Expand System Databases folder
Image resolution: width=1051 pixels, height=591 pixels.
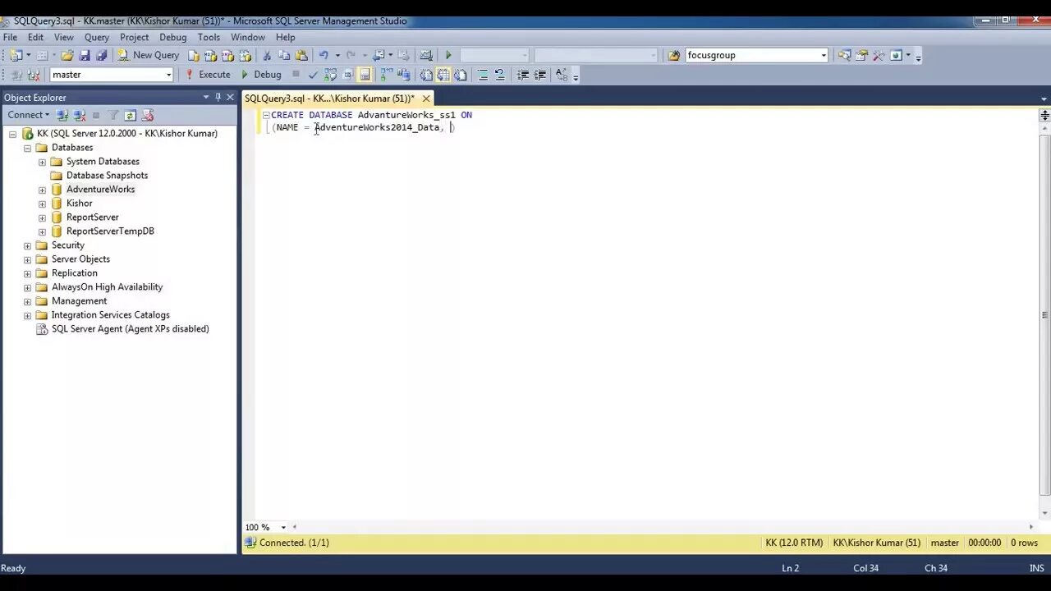(42, 162)
